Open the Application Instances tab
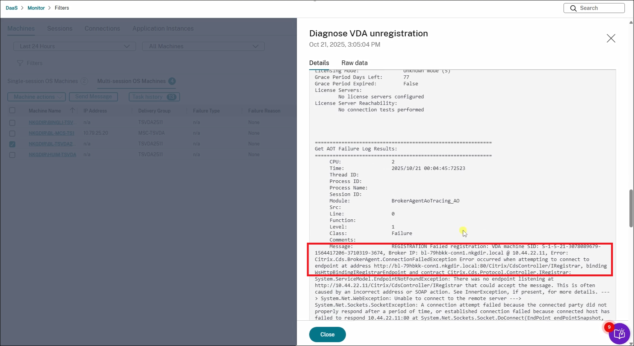The height and width of the screenshot is (346, 634). click(163, 28)
